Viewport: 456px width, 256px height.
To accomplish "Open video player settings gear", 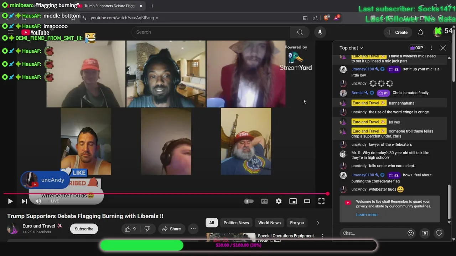I will (279, 201).
